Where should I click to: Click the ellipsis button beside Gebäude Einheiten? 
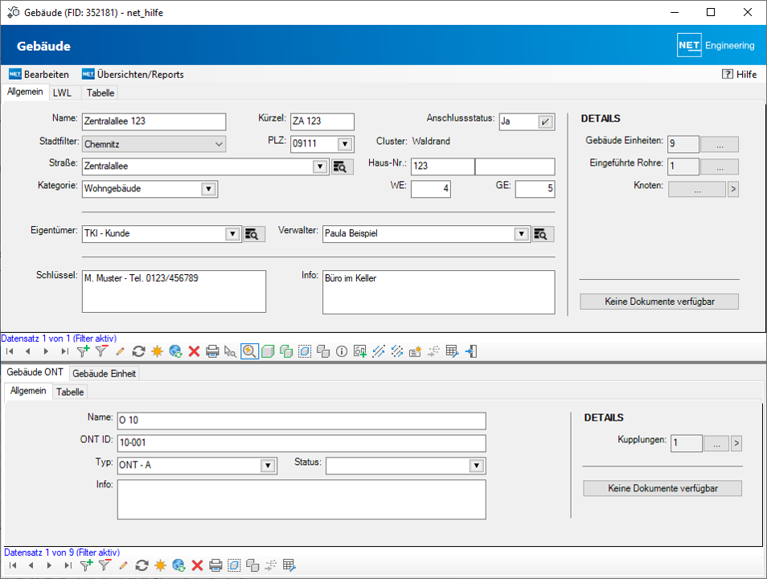[x=719, y=144]
